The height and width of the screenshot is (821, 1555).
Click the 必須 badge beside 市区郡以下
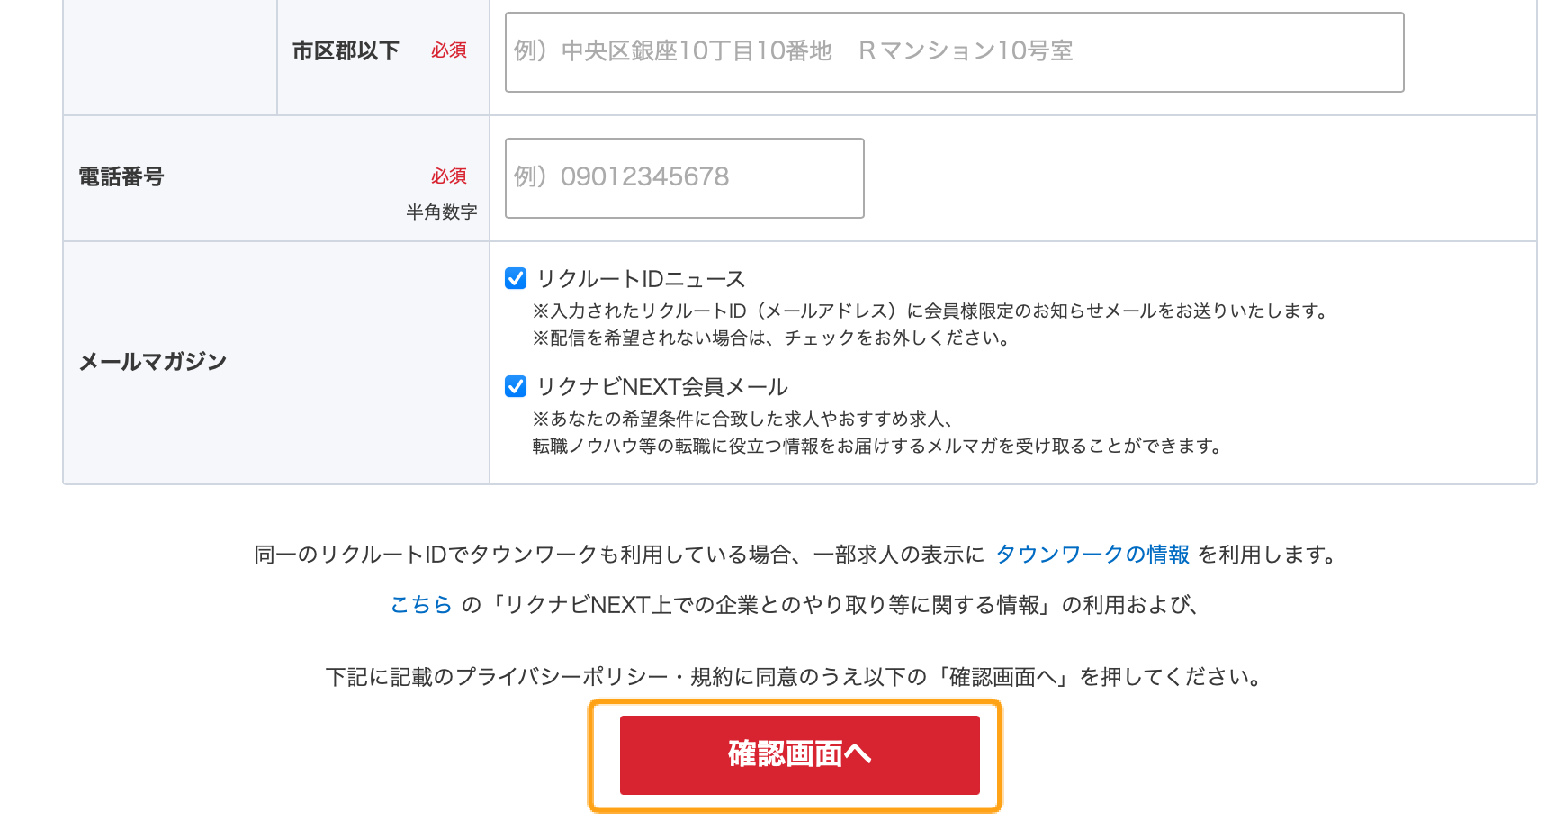coord(448,50)
